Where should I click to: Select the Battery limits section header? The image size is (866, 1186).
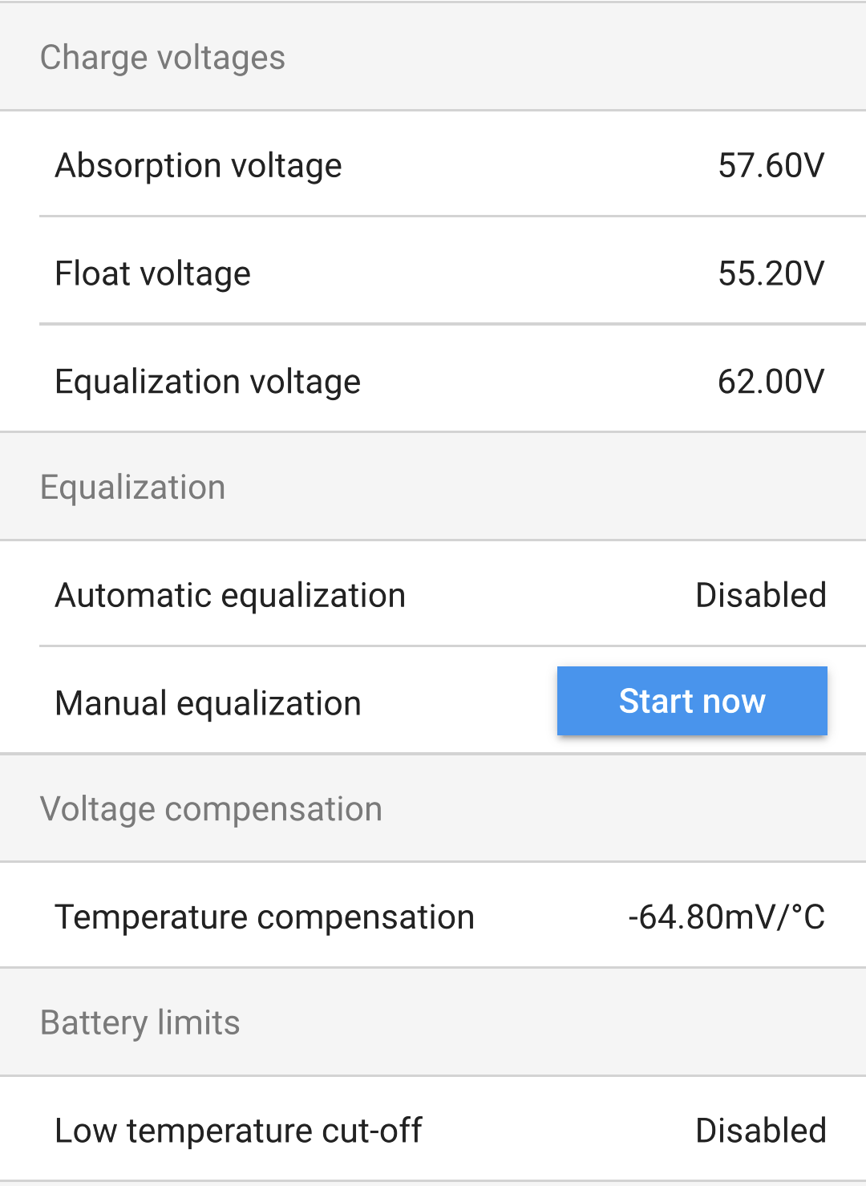coord(140,1023)
